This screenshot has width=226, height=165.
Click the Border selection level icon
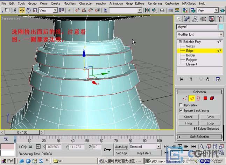(198, 98)
